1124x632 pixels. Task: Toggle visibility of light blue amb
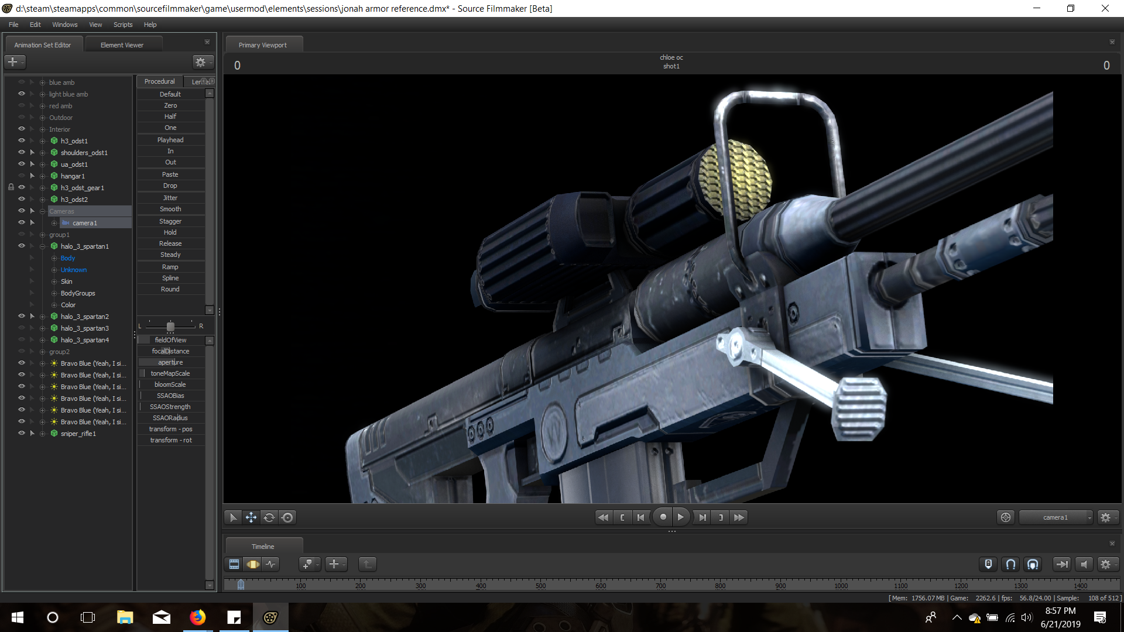[x=22, y=94]
